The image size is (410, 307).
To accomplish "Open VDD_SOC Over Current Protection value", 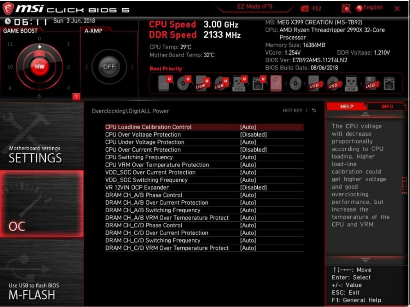I will (x=248, y=173).
